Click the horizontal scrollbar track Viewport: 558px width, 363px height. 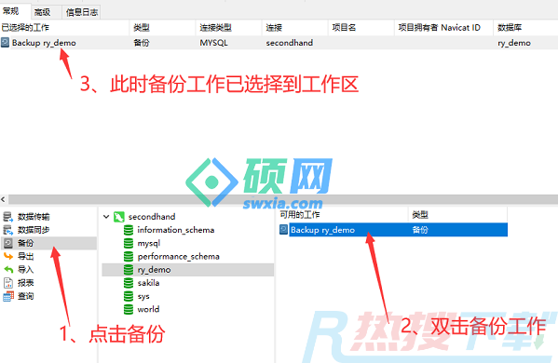point(283,199)
